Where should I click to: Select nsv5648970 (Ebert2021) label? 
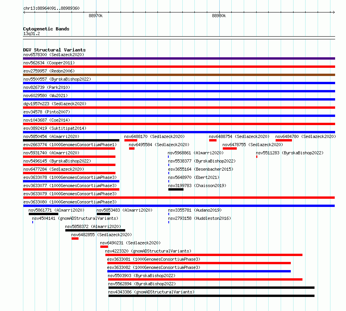pyautogui.click(x=194, y=177)
